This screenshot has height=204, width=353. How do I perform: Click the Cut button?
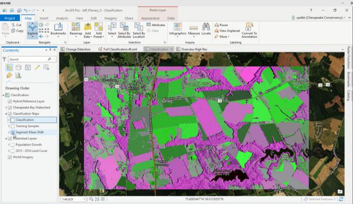click(17, 25)
